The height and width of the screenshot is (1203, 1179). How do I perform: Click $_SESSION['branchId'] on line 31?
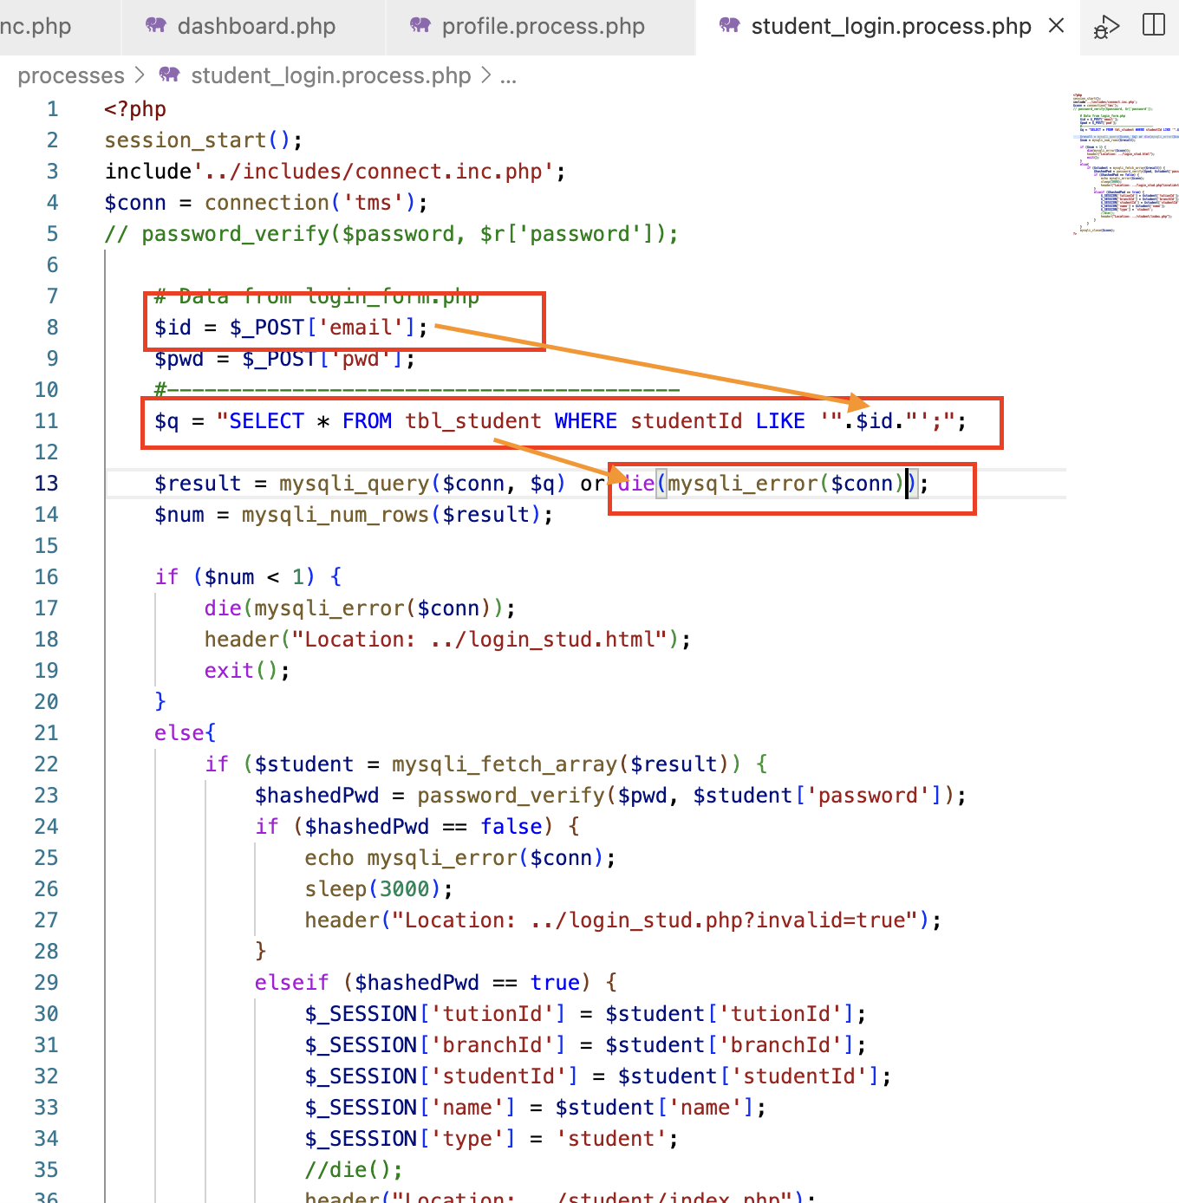coord(434,1045)
